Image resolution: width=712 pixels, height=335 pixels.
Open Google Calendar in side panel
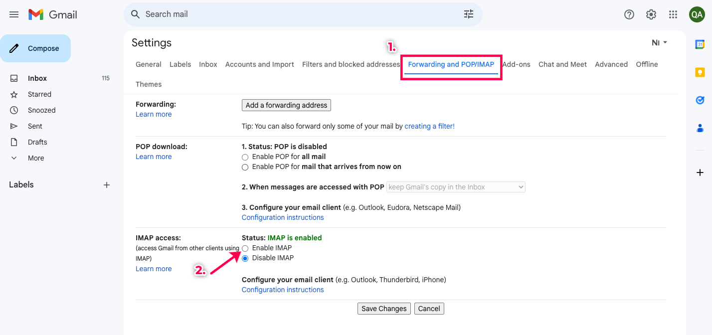(x=700, y=44)
